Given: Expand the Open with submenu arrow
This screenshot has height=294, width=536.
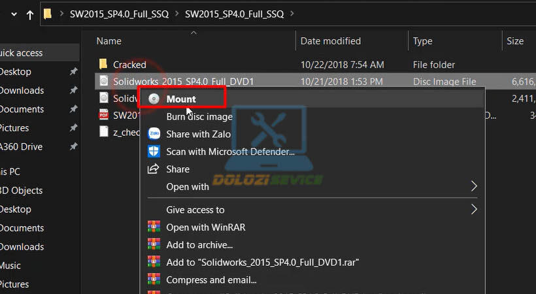Looking at the screenshot, I should tap(474, 187).
